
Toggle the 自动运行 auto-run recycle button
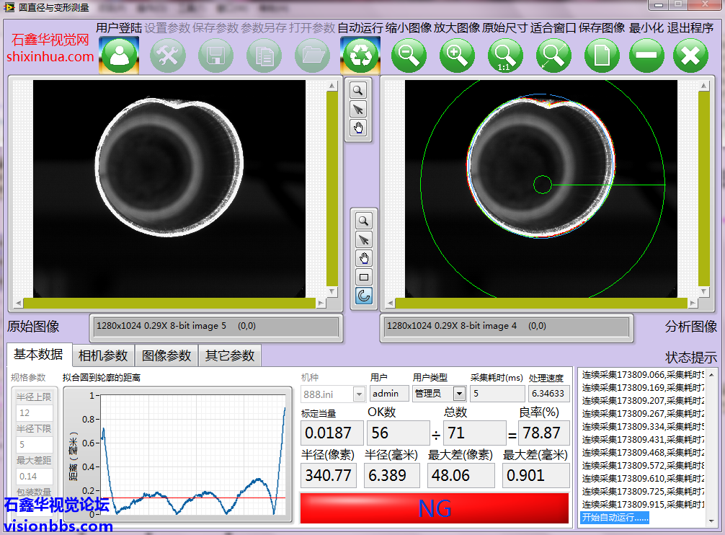coord(360,56)
